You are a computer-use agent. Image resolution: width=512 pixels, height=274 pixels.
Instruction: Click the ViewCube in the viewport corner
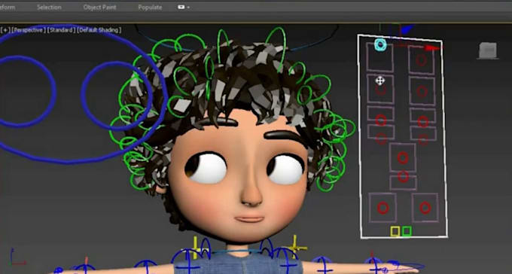488,50
